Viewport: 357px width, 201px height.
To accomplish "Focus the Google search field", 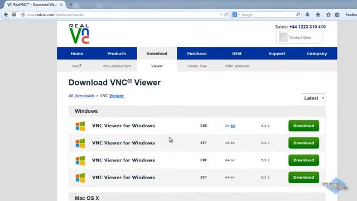I will (x=268, y=15).
